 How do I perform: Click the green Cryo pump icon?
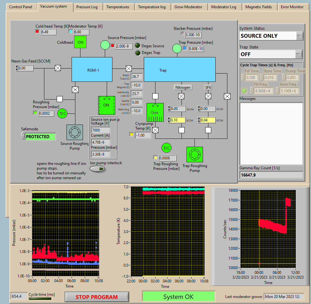[155, 113]
